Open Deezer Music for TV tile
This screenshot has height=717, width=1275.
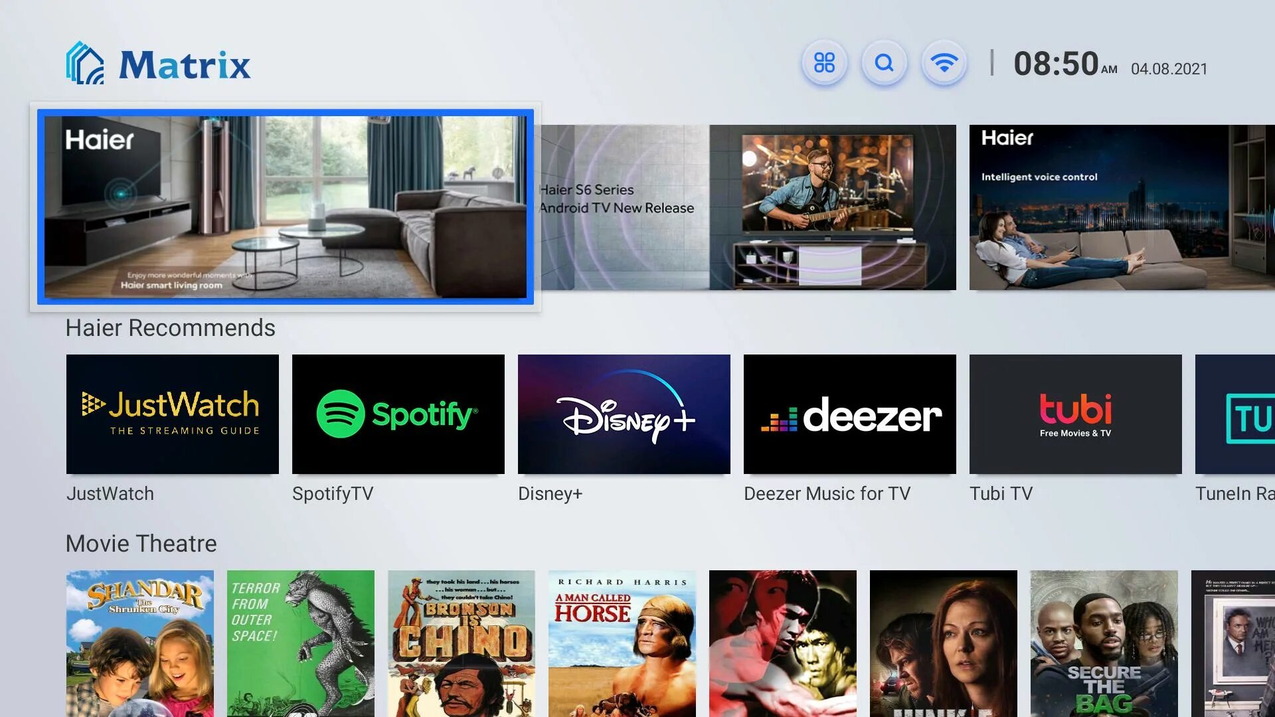(850, 414)
